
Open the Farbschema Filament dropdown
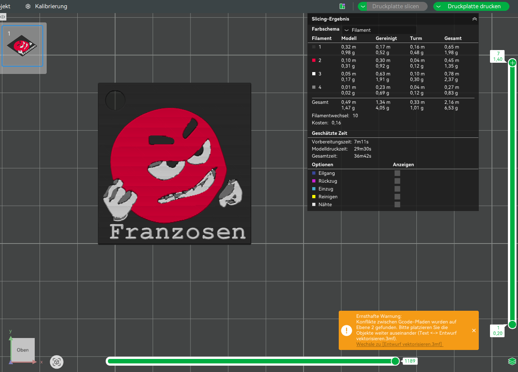coord(379,30)
